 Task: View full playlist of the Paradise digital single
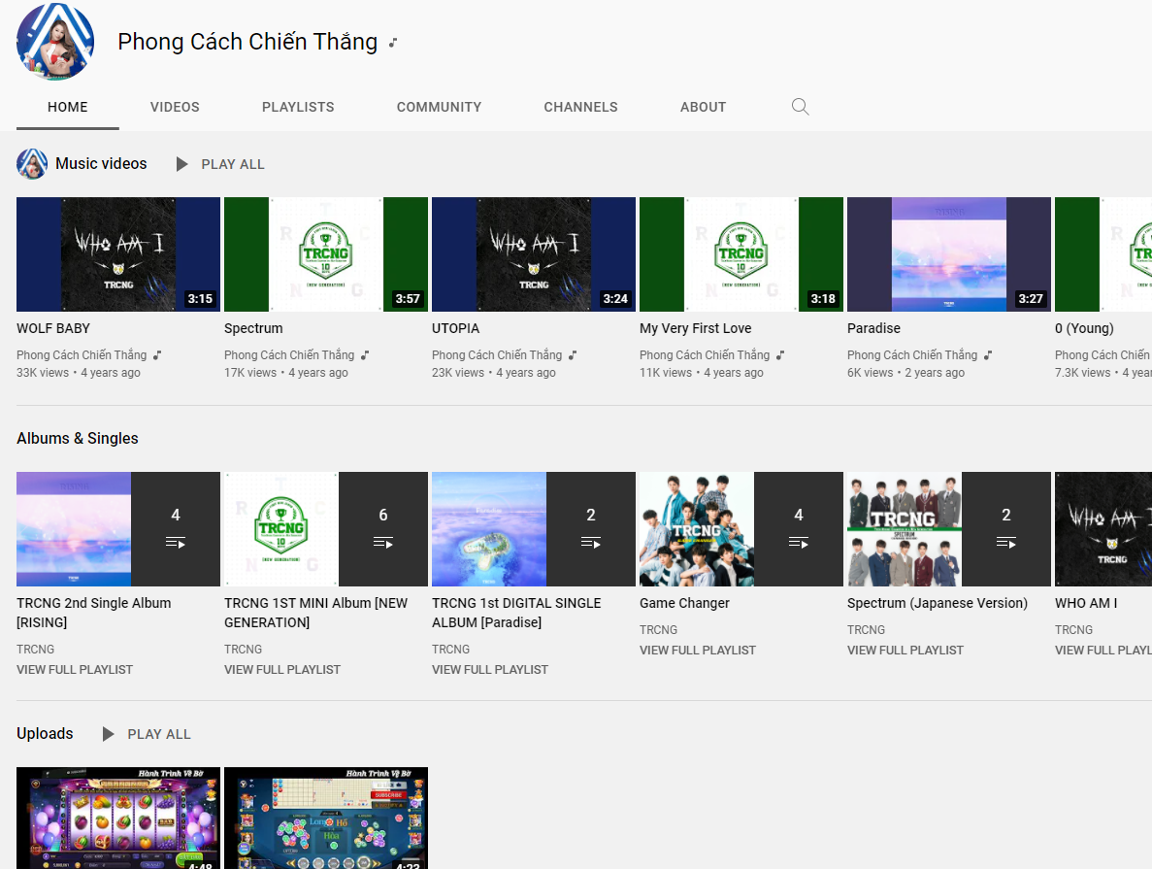pyautogui.click(x=490, y=670)
